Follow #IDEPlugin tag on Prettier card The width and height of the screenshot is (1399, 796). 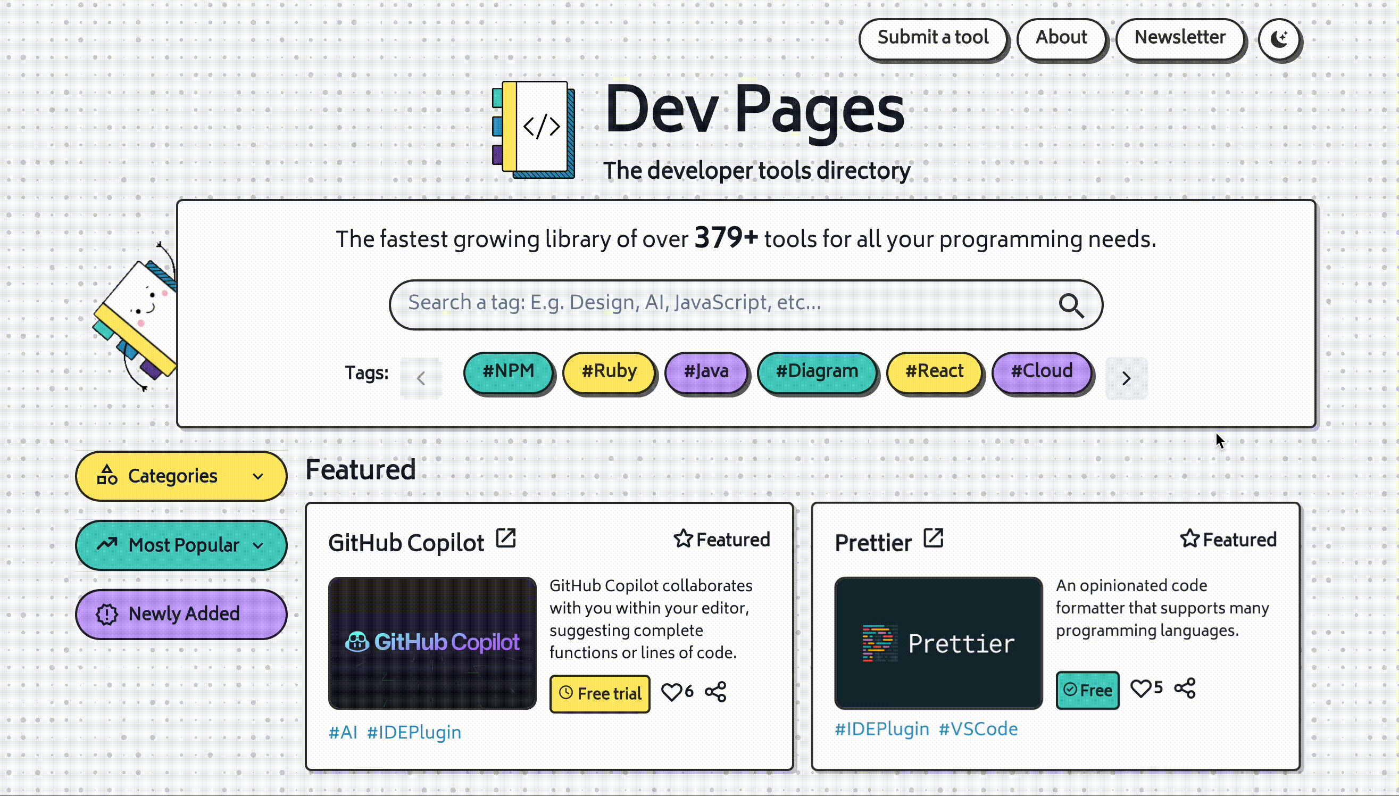(881, 729)
